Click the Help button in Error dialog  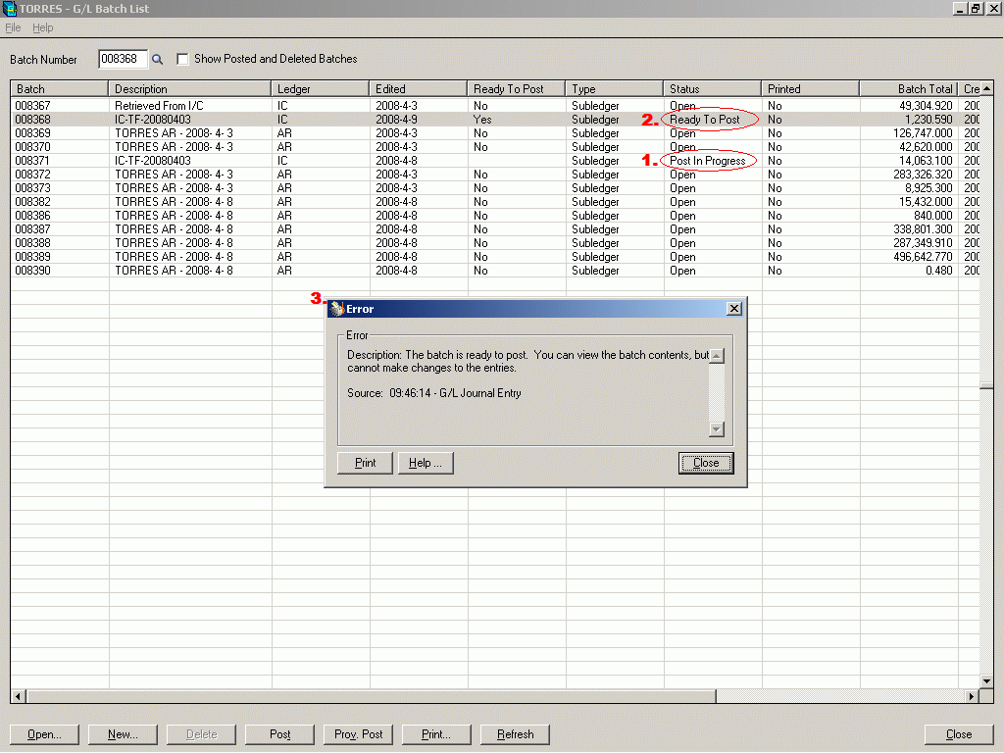coord(425,463)
